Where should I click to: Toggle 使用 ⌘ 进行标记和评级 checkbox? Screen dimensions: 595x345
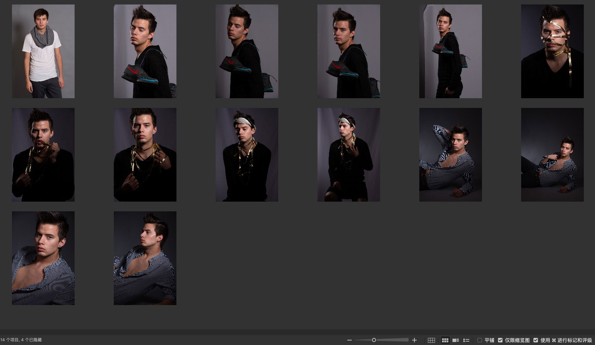(x=536, y=340)
